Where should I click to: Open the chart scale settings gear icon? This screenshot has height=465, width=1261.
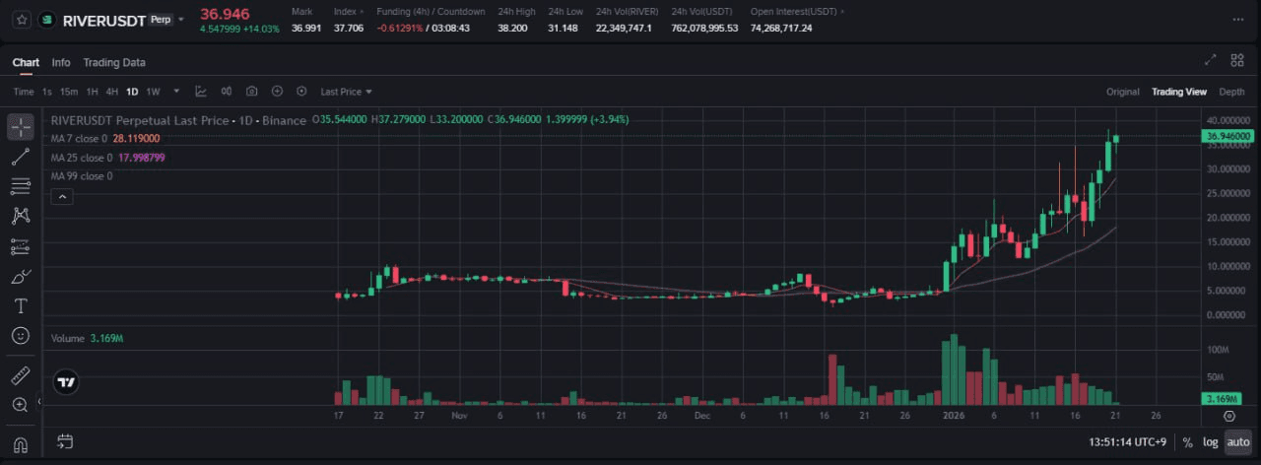(1228, 416)
